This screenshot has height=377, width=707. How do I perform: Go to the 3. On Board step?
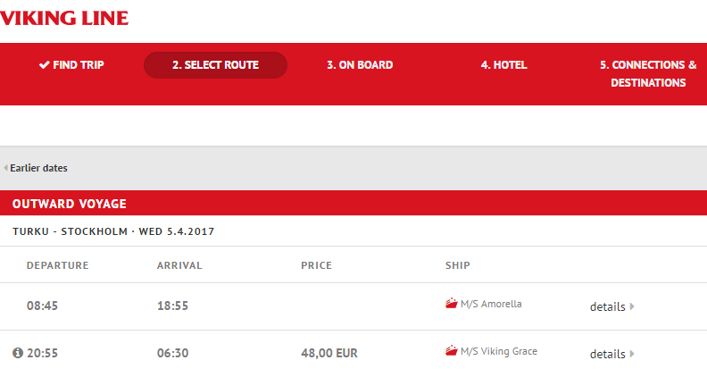pos(360,65)
